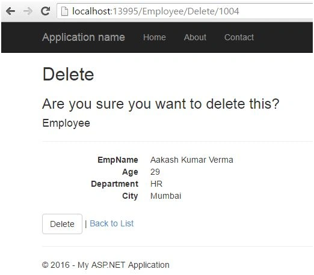This screenshot has height=275, width=314.
Task: Click the browser forward arrow
Action: (28, 11)
